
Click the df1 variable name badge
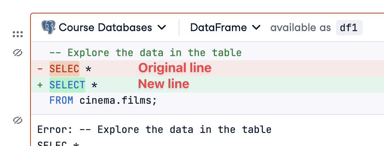pos(349,28)
